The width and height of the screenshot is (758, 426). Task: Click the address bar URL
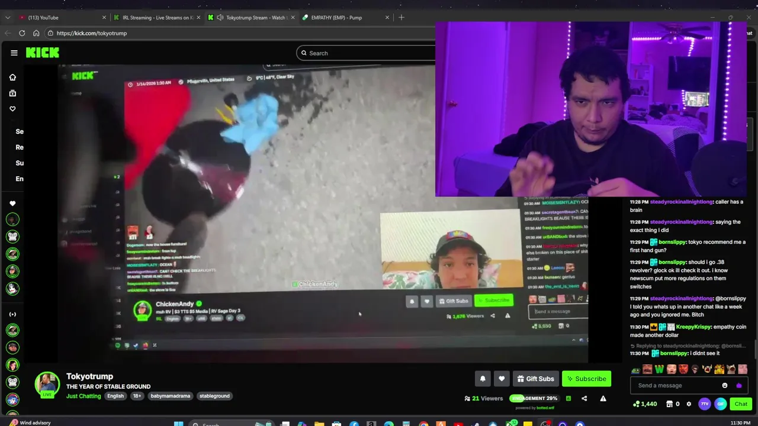[92, 33]
